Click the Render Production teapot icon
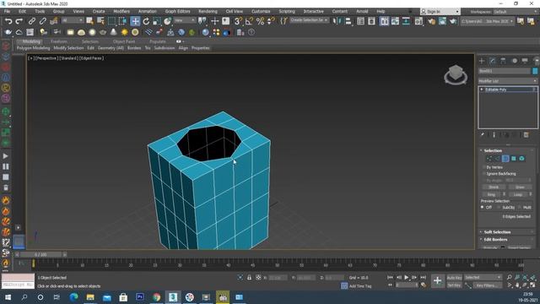The width and height of the screenshot is (540, 304). pyautogui.click(x=453, y=21)
